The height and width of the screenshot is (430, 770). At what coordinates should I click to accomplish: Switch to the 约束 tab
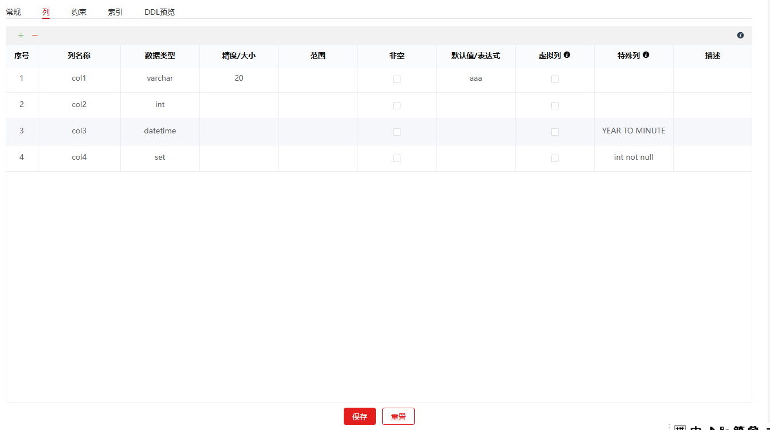[x=79, y=12]
